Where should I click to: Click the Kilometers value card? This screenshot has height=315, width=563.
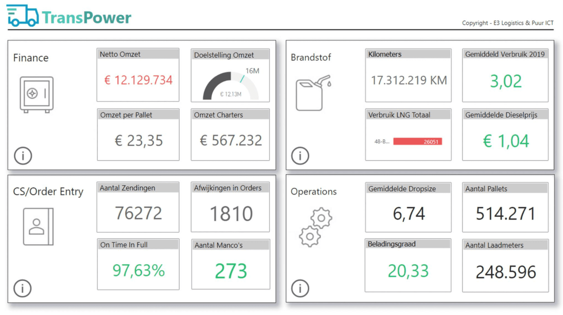(x=408, y=75)
